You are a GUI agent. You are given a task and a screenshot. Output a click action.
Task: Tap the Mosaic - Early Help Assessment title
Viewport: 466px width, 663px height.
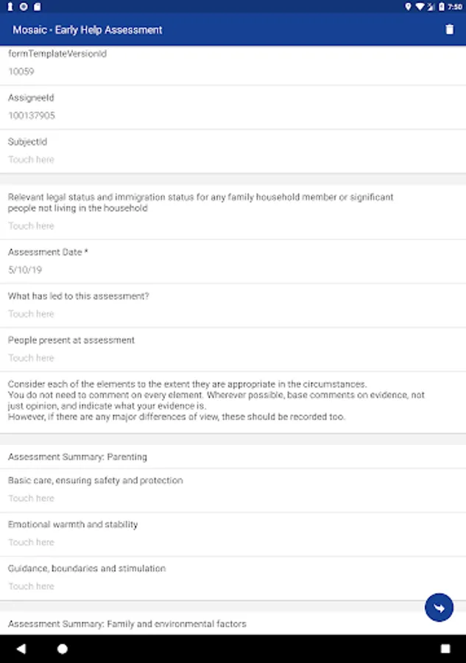click(x=88, y=30)
